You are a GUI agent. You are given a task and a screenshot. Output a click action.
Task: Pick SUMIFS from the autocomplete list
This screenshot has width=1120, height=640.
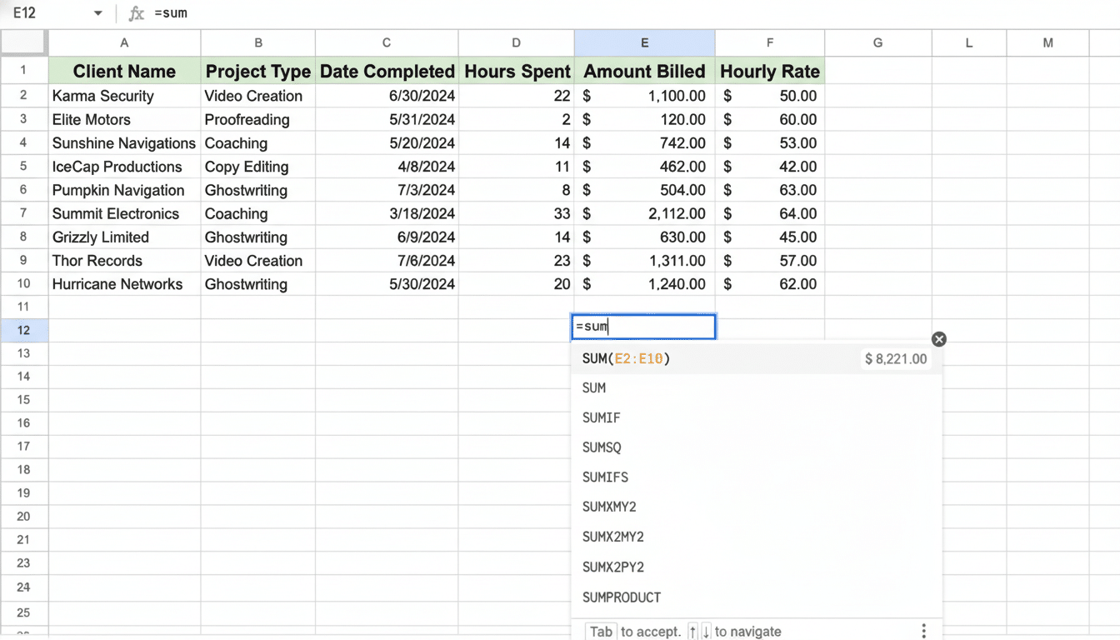point(605,477)
